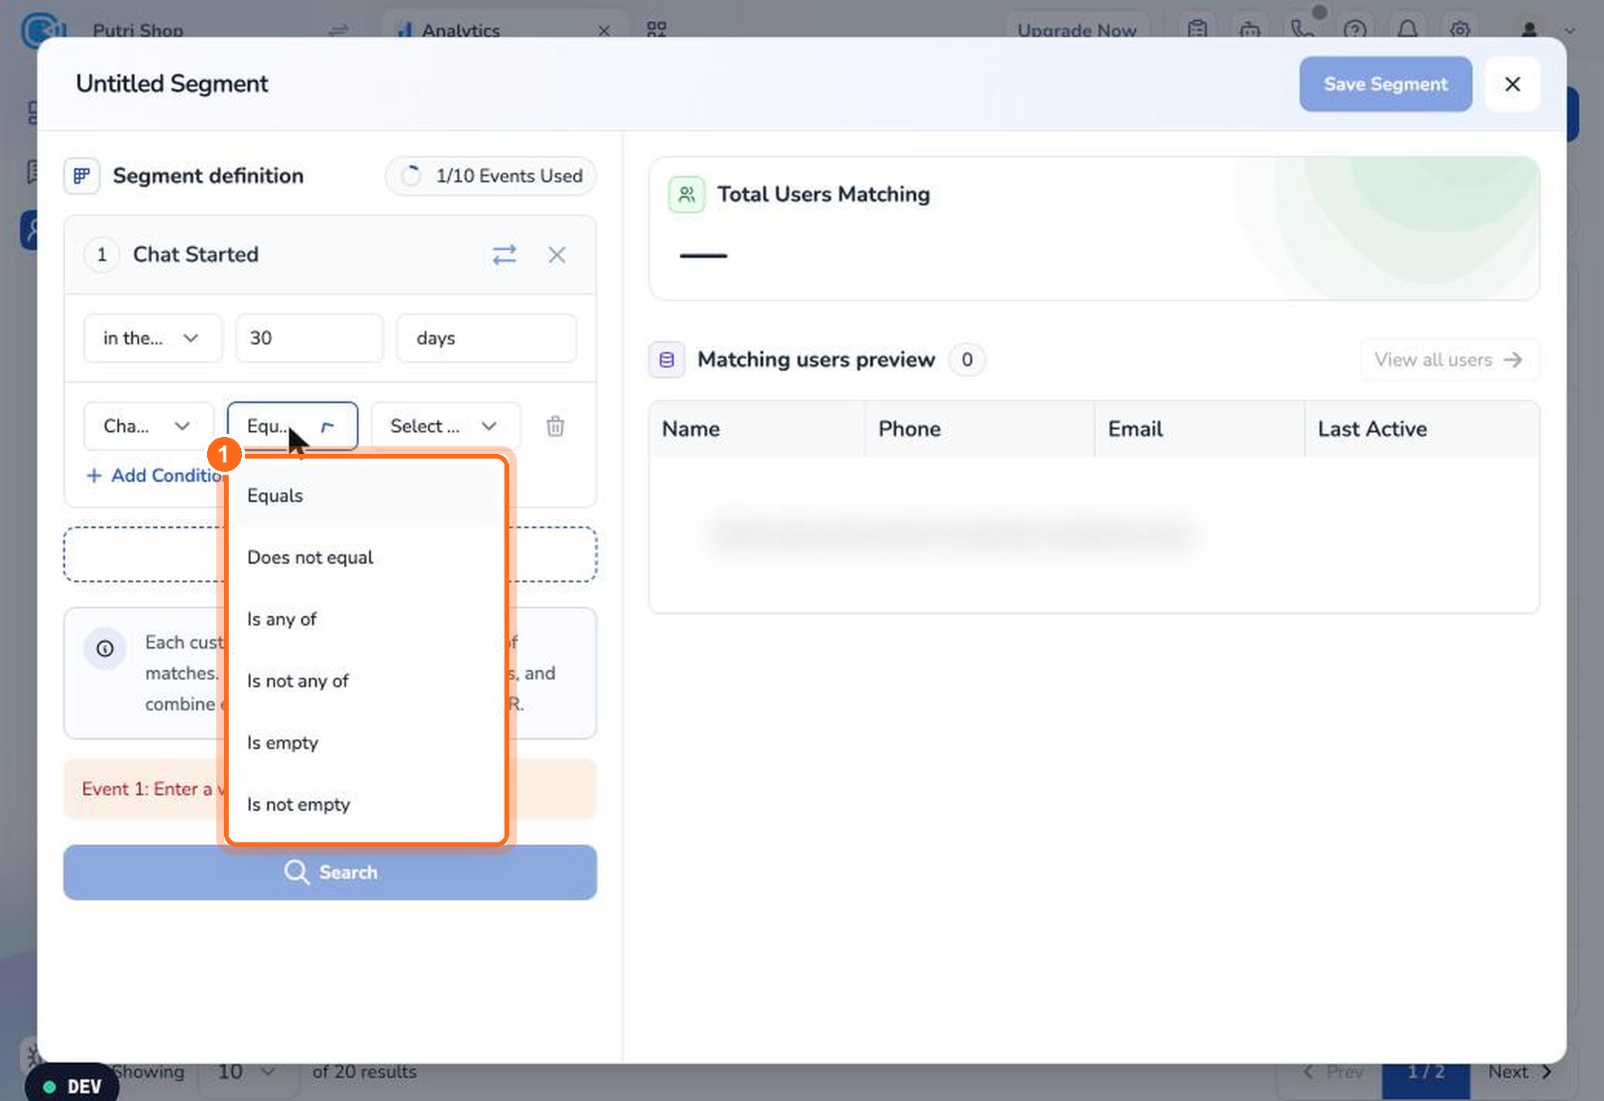
Task: Click Upgrade Now in top bar
Action: coord(1076,30)
